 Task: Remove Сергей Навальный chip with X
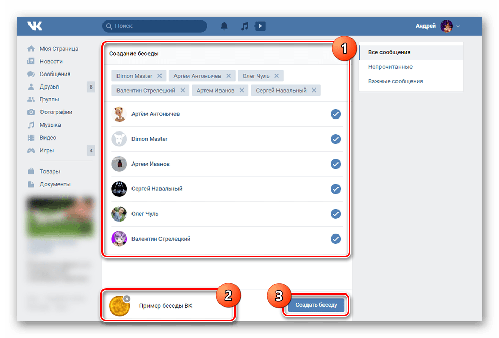tap(314, 91)
